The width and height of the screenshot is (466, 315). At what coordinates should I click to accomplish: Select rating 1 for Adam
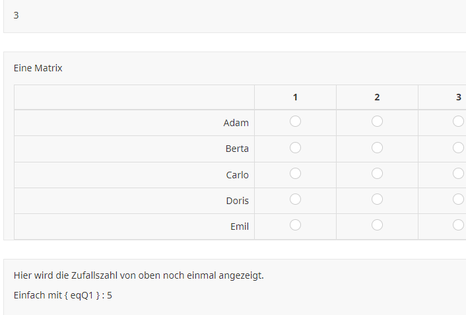click(295, 122)
